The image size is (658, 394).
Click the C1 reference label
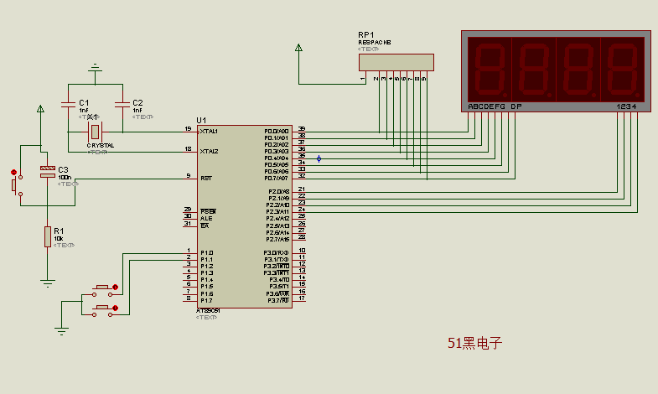(84, 103)
